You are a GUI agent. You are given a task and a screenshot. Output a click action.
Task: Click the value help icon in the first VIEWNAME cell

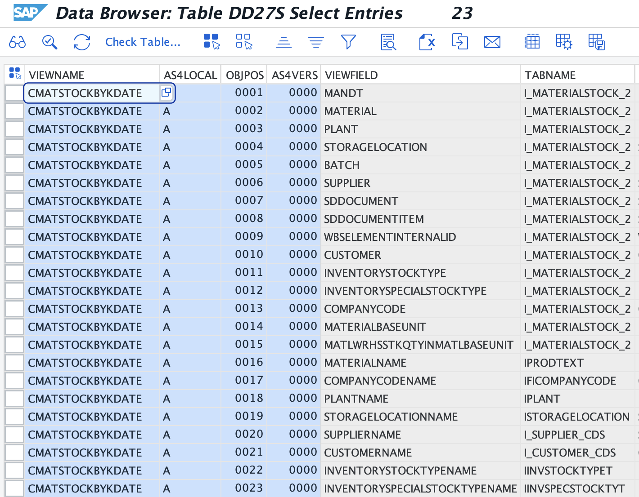click(x=166, y=93)
